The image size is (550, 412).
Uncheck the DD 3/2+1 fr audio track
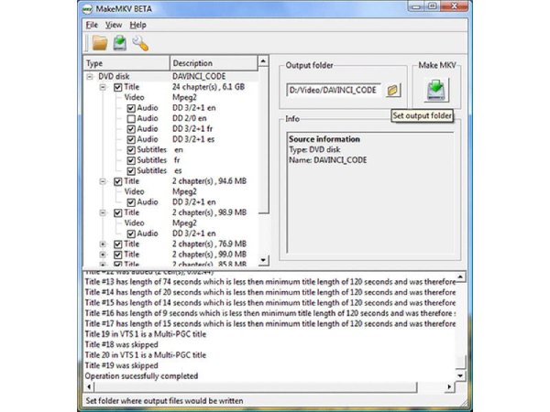click(131, 128)
